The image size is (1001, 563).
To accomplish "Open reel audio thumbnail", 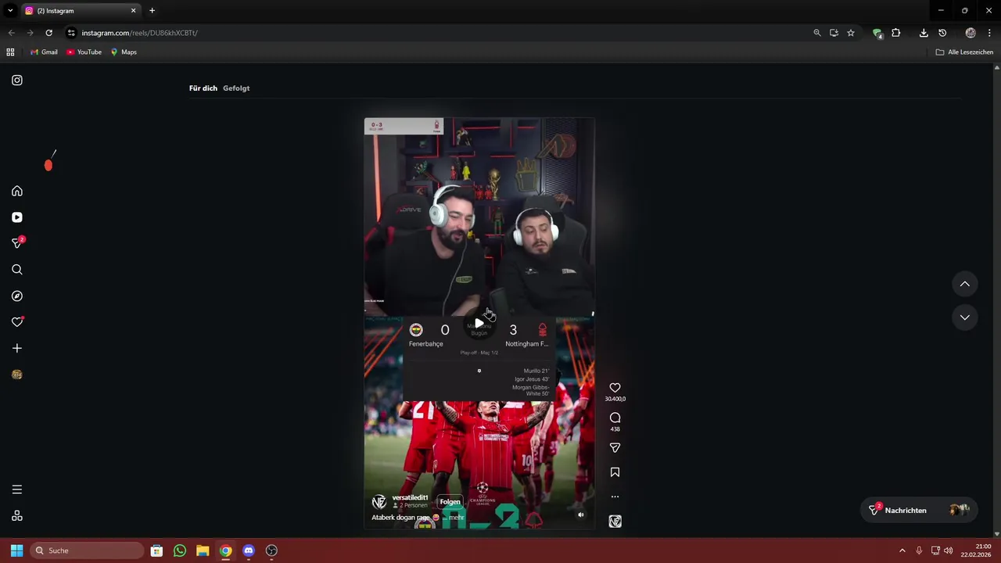I will (x=615, y=522).
